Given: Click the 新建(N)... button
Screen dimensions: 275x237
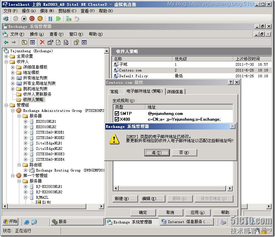Looking at the screenshot, I should click(x=125, y=199).
